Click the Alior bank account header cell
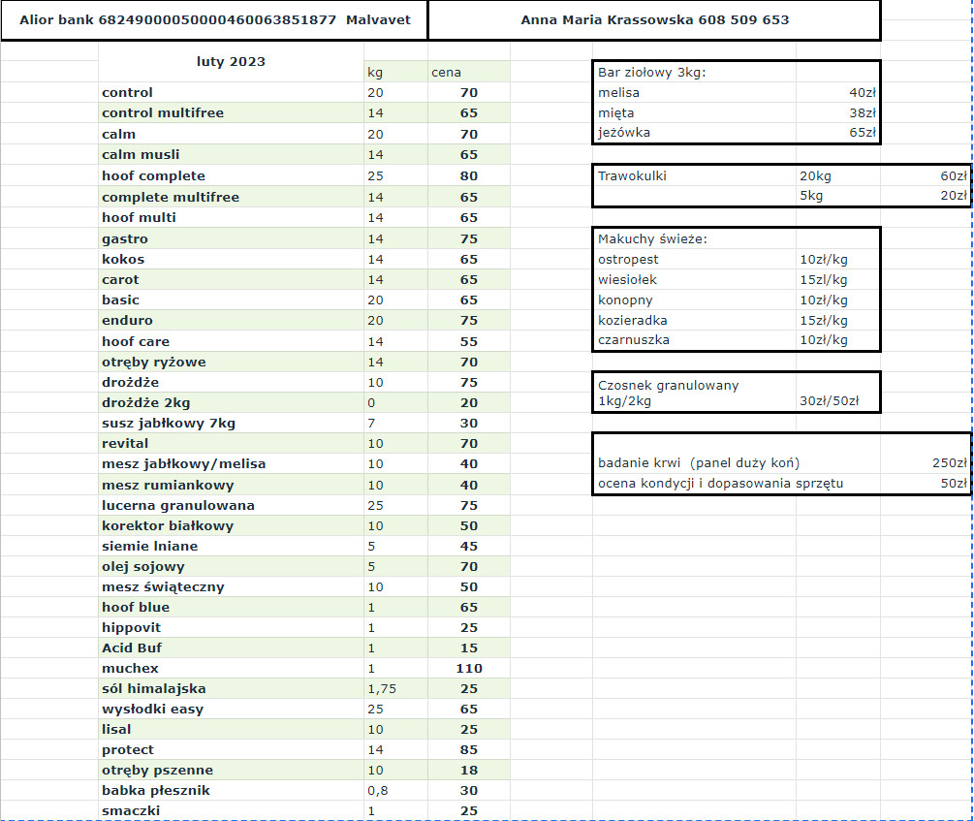 tap(214, 20)
